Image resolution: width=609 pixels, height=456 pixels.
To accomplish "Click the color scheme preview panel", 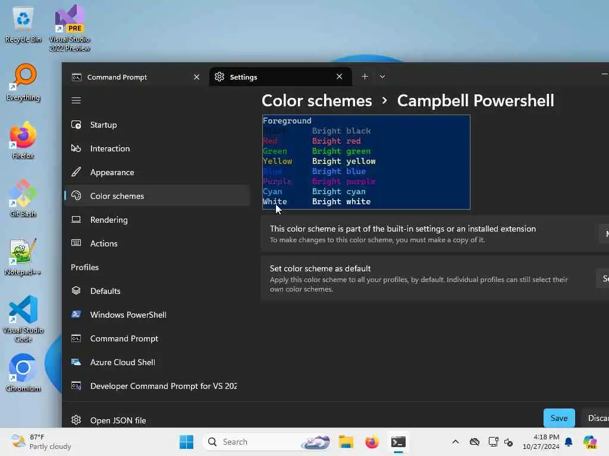I will (366, 162).
